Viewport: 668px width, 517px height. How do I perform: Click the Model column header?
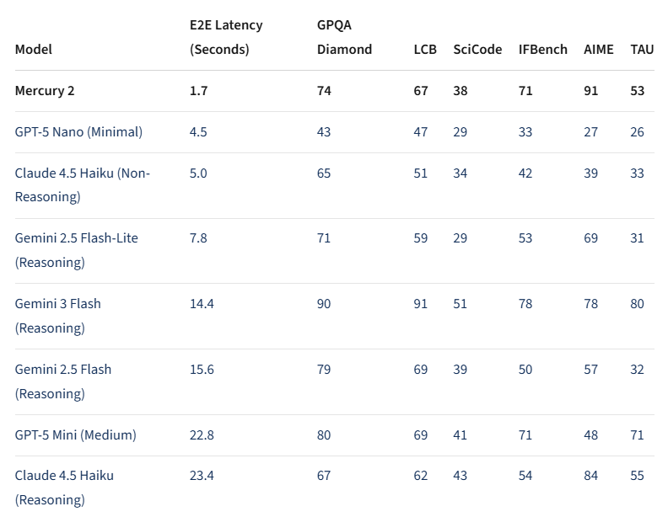(x=34, y=50)
